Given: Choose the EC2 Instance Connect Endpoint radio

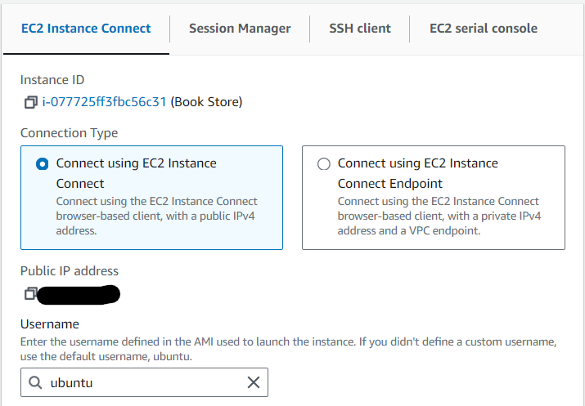Looking at the screenshot, I should (x=323, y=163).
